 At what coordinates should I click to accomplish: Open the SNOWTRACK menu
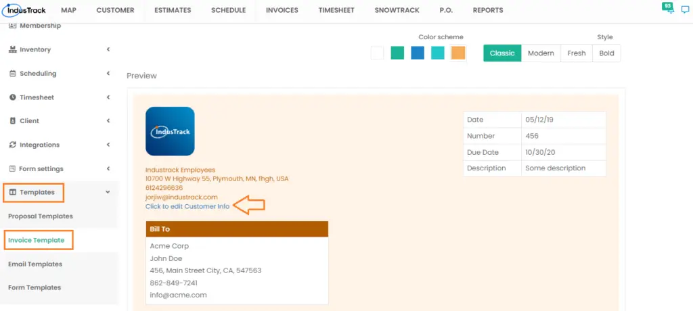point(397,10)
